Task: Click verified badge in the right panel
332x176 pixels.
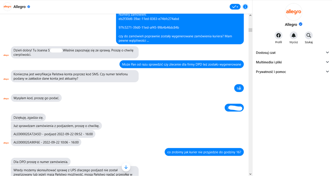Action: tap(300, 24)
